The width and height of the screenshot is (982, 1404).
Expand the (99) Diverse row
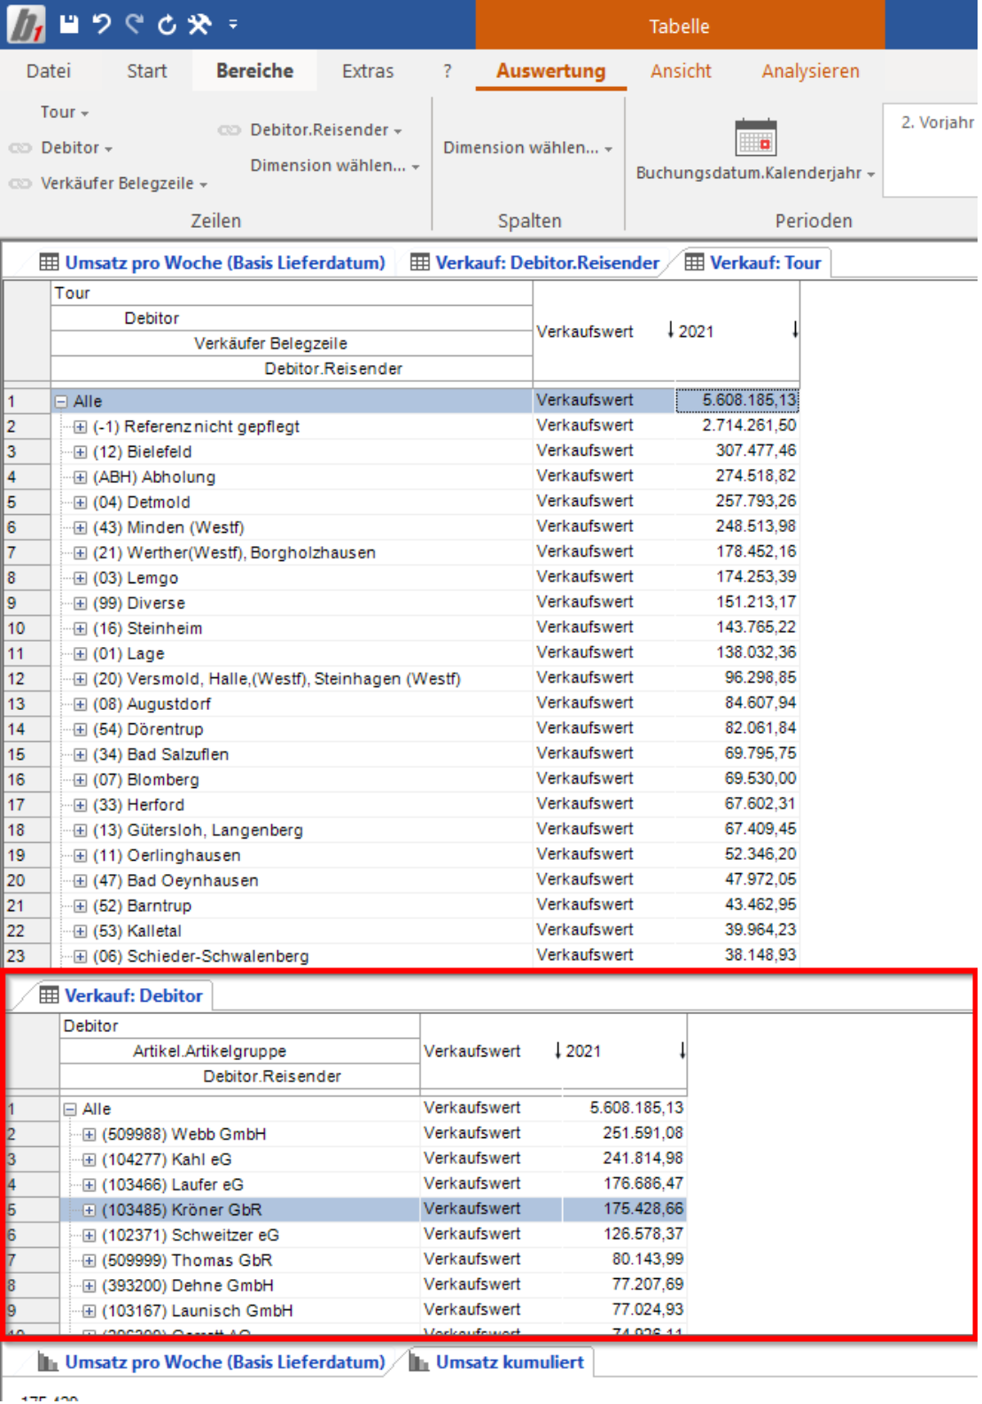pos(80,604)
